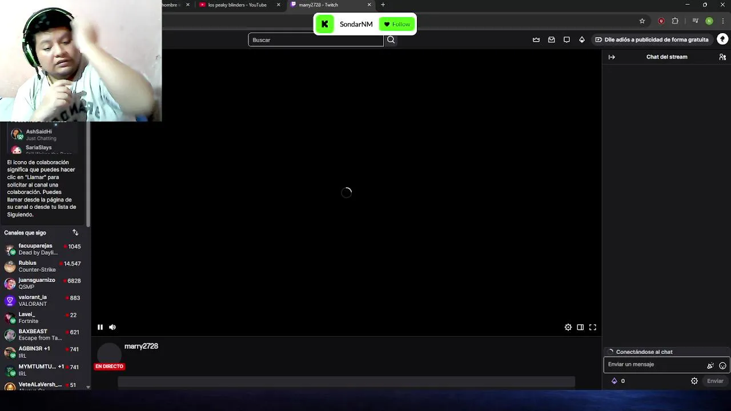Open valorant_la channel
Screen dimensions: 731x411
coord(43,300)
